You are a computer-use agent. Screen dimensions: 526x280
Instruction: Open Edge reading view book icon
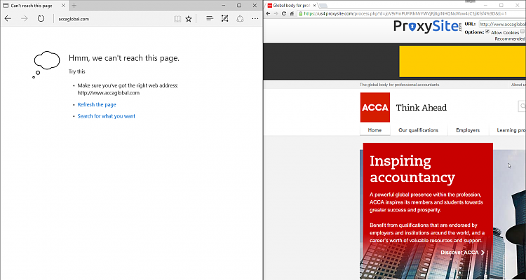point(177,19)
